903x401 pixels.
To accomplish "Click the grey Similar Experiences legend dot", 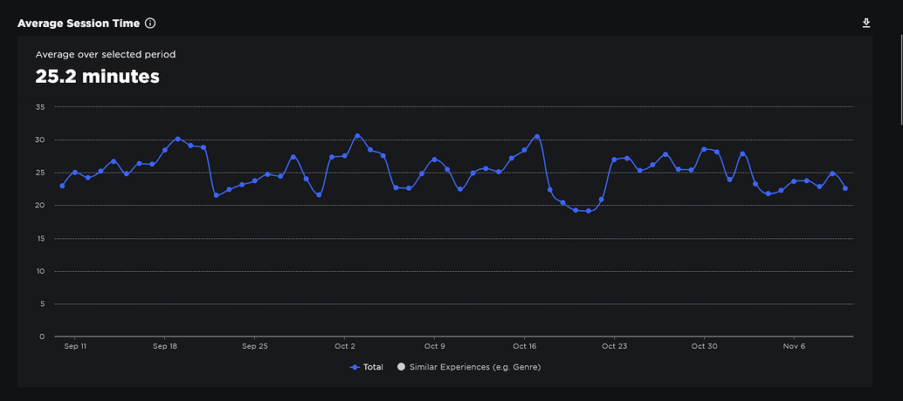I will click(402, 367).
